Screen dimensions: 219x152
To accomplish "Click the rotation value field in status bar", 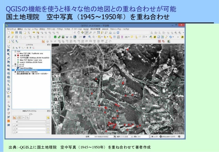I will [143, 137].
